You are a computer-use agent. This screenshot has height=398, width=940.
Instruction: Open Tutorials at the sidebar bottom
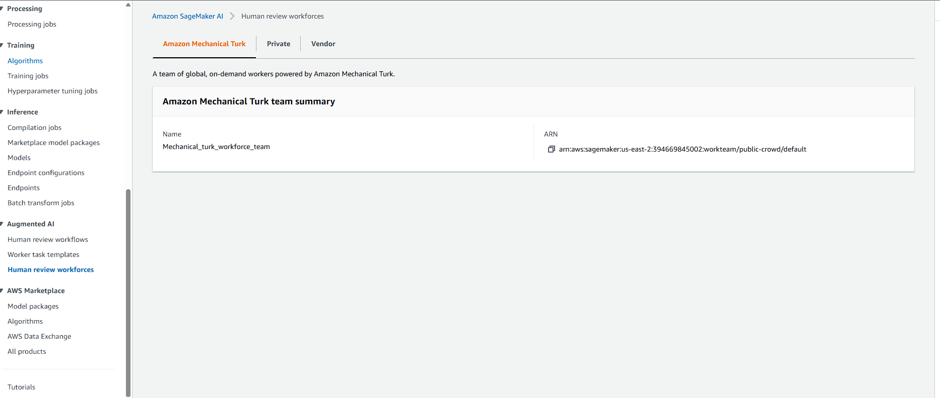[21, 387]
